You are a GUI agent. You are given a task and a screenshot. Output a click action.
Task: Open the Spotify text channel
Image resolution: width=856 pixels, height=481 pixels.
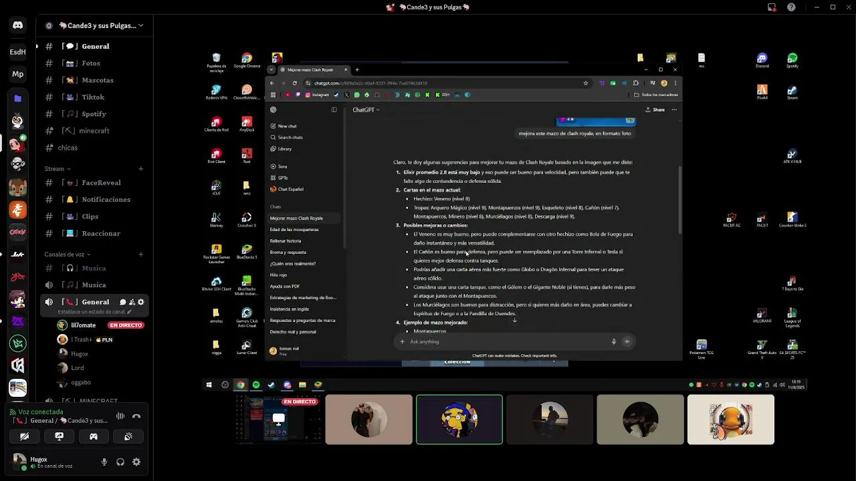click(x=94, y=114)
